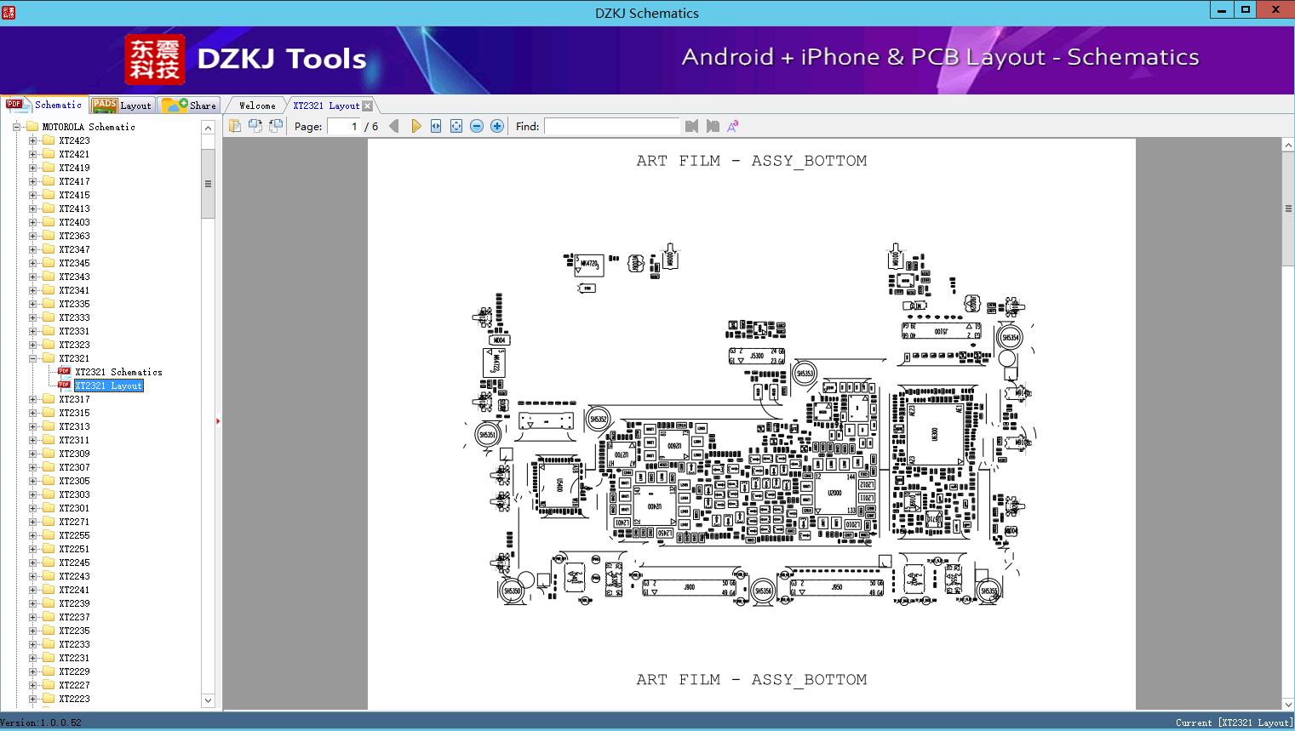Expand the XT2423 folder
The image size is (1295, 731).
[x=33, y=140]
